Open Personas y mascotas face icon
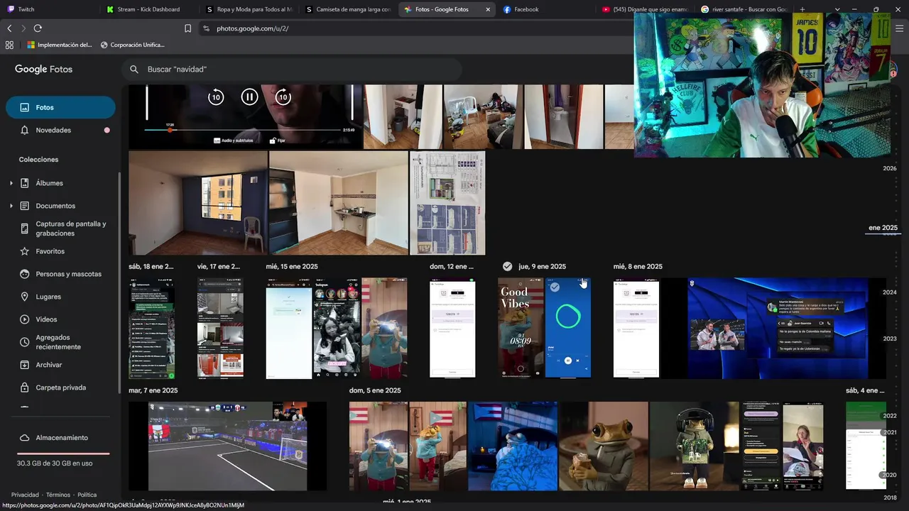Image resolution: width=909 pixels, height=511 pixels. coord(25,274)
